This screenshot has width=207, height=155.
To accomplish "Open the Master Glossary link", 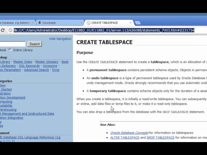I will tap(47, 62).
